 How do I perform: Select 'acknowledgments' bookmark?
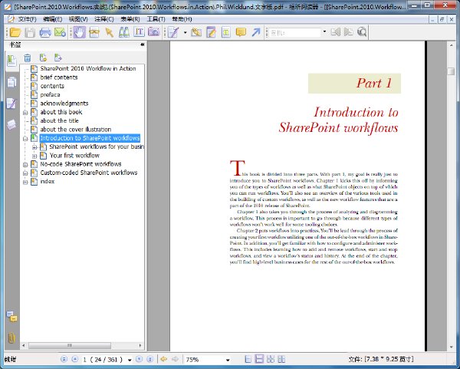64,104
